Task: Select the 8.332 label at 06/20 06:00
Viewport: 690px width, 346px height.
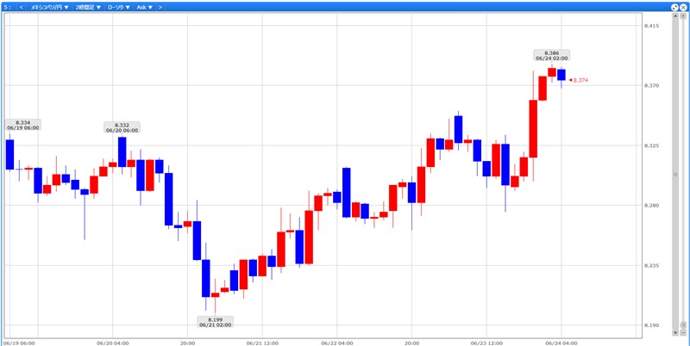Action: point(121,127)
